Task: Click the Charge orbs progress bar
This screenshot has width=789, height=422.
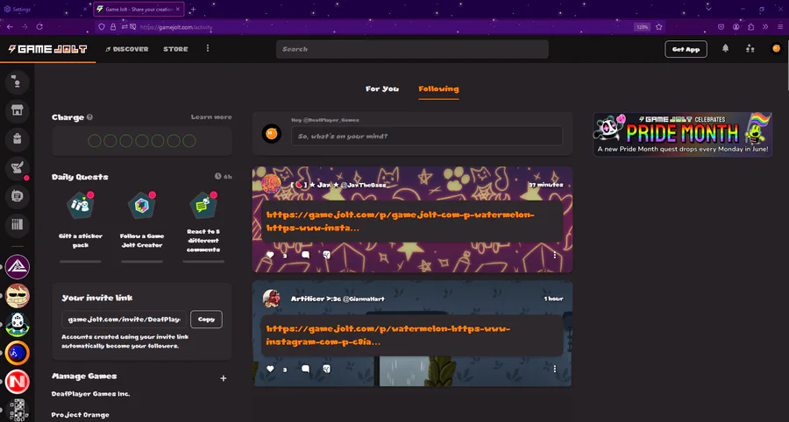Action: [x=142, y=141]
